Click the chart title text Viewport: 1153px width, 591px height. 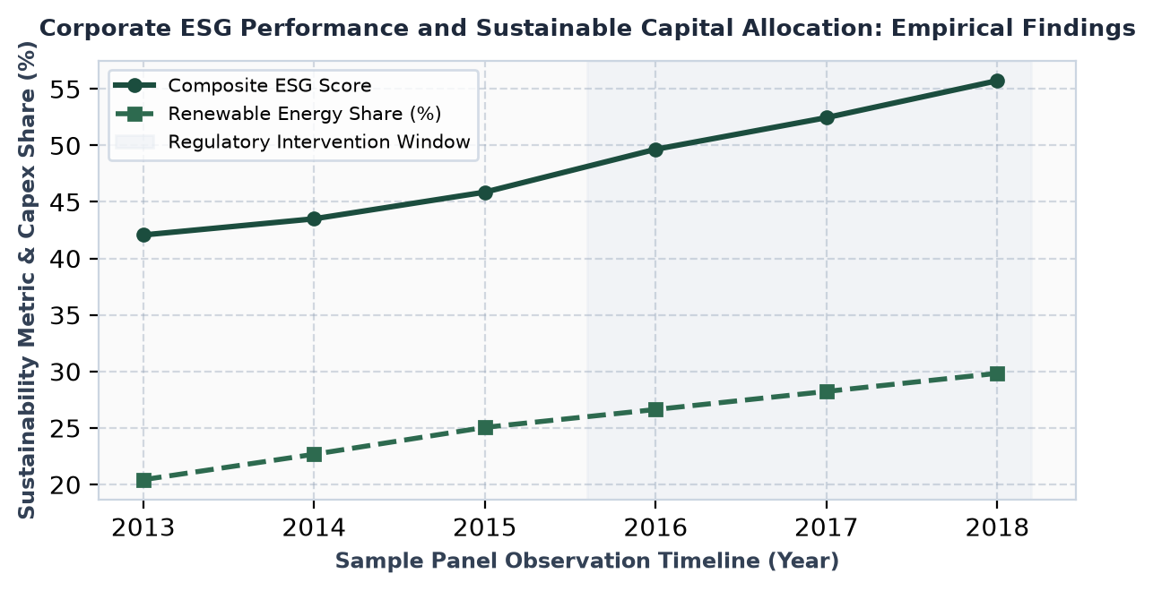tap(587, 29)
